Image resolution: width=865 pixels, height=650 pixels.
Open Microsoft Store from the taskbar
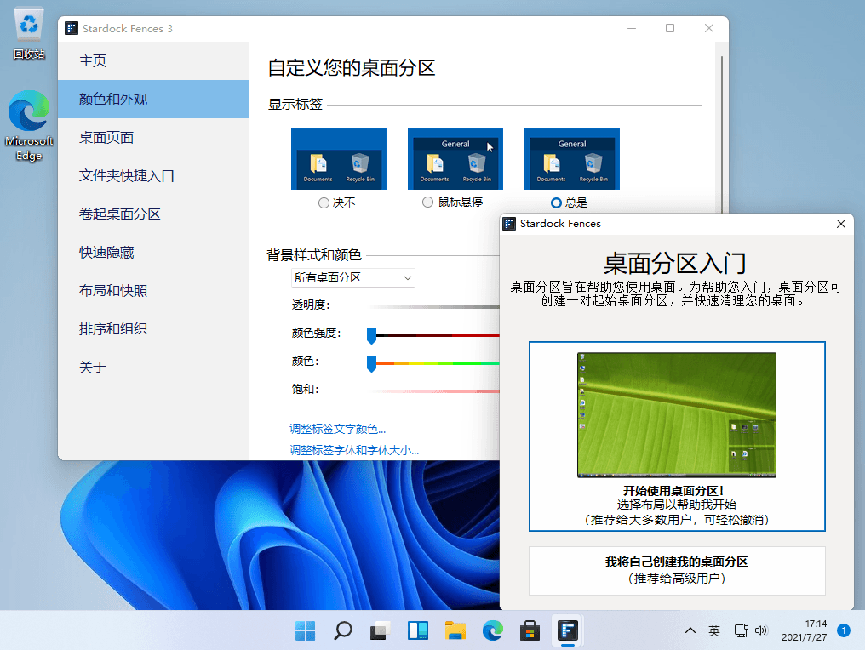530,630
